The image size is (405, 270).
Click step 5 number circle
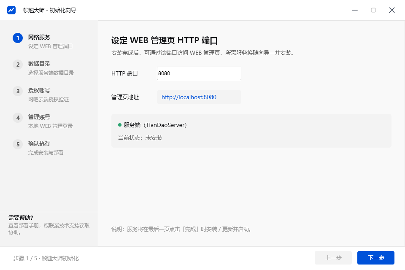point(18,144)
